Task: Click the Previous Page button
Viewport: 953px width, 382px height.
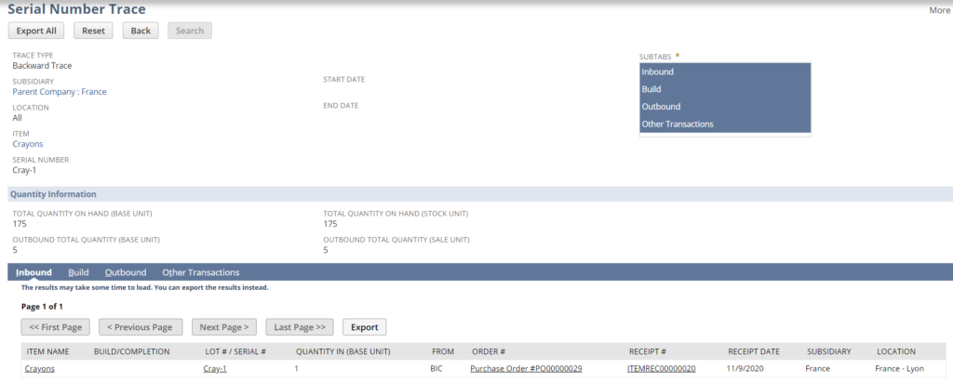Action: [x=141, y=327]
